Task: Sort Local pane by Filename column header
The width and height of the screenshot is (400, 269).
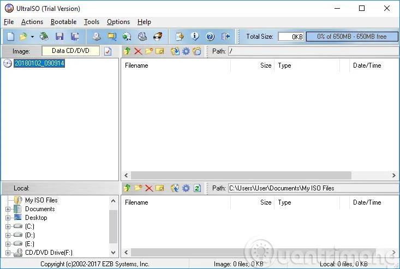Action: pyautogui.click(x=176, y=202)
